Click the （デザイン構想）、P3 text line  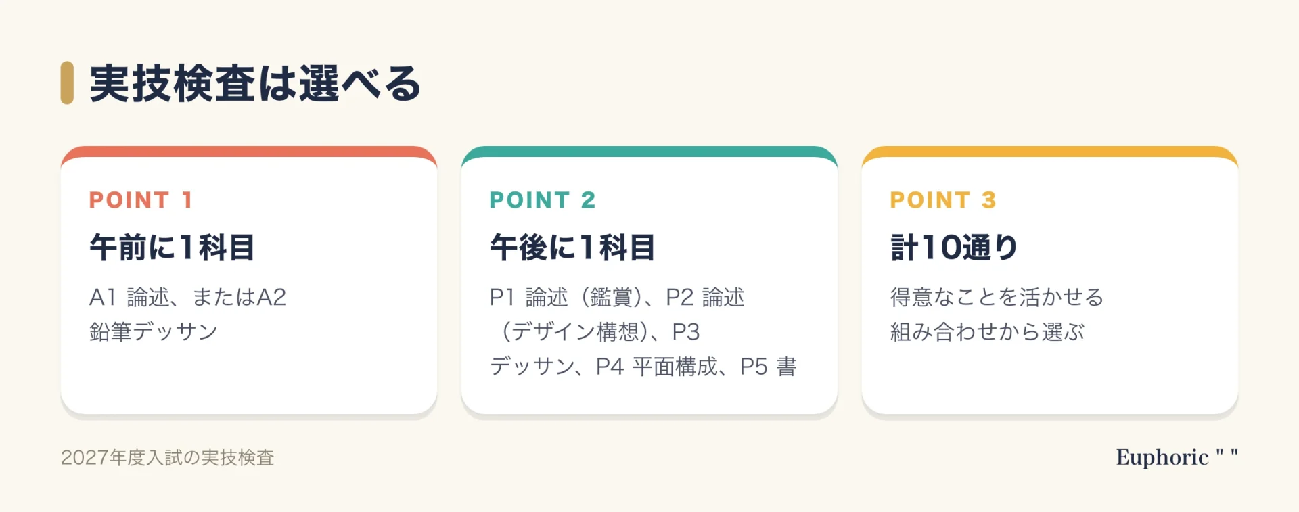pos(595,331)
